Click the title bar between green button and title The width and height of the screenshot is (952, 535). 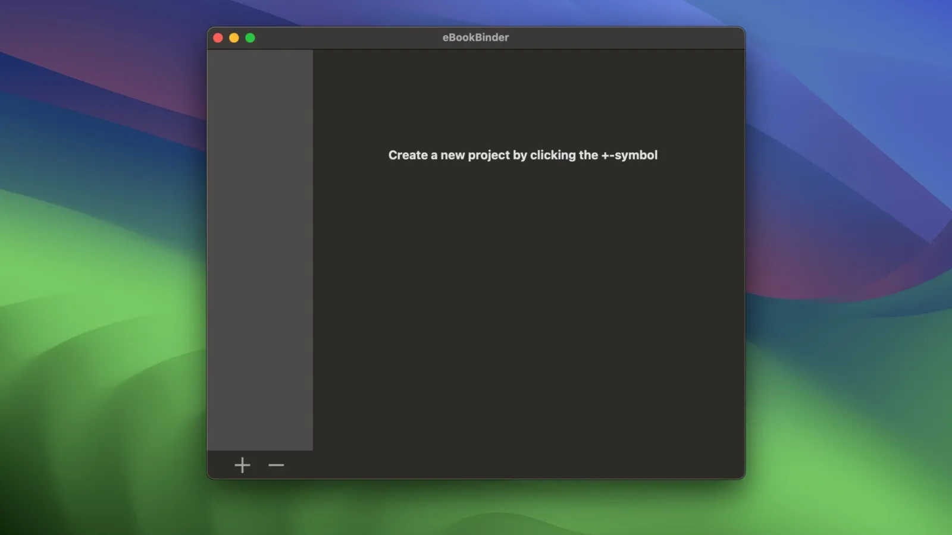pyautogui.click(x=345, y=37)
